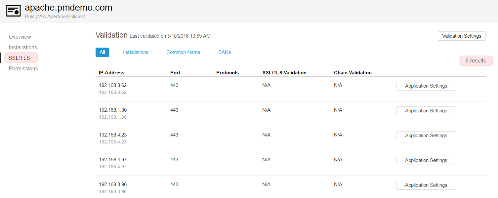Switch to the Installations filter tab

point(136,52)
